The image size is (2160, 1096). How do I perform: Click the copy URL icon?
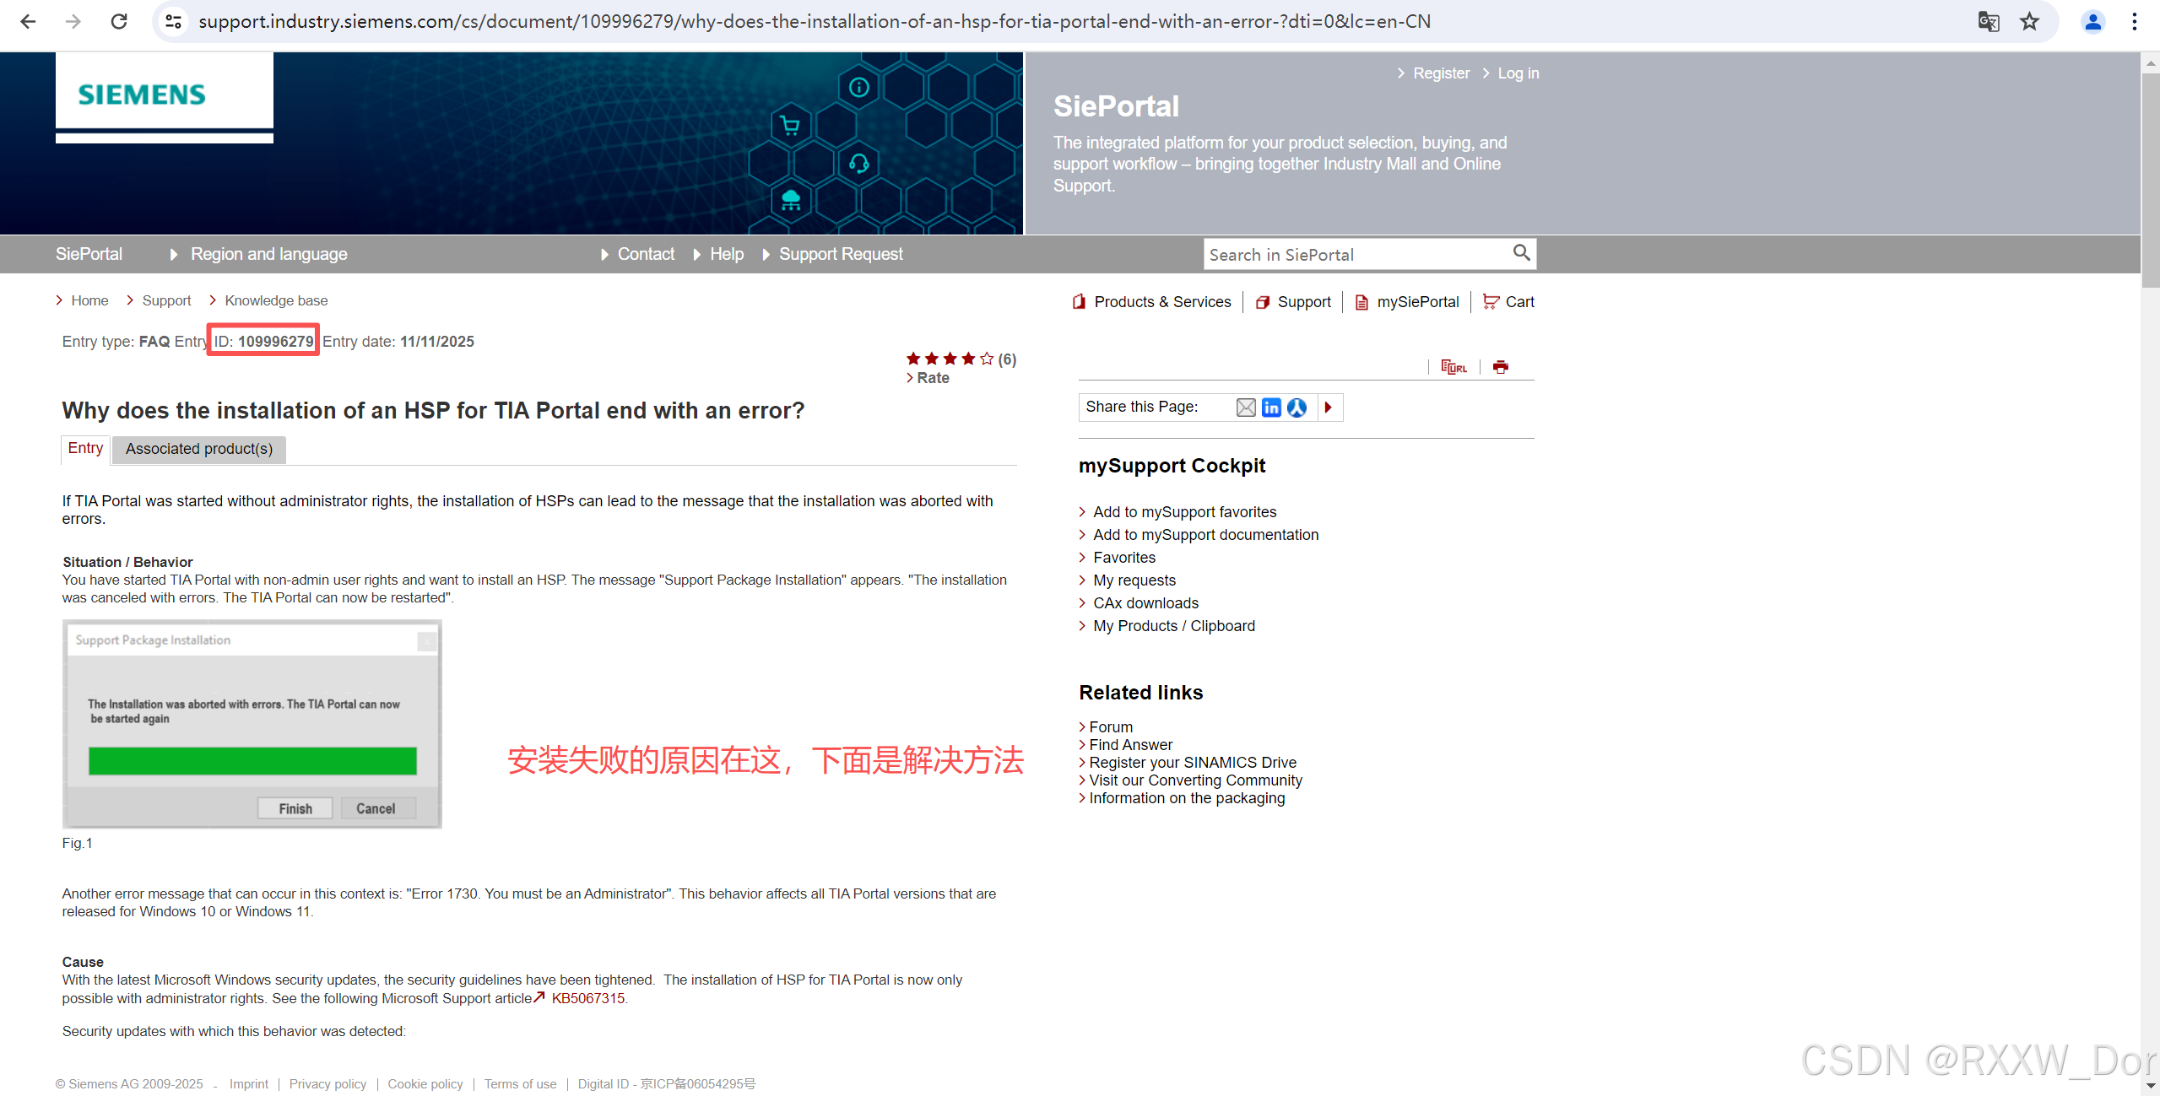(x=1453, y=366)
